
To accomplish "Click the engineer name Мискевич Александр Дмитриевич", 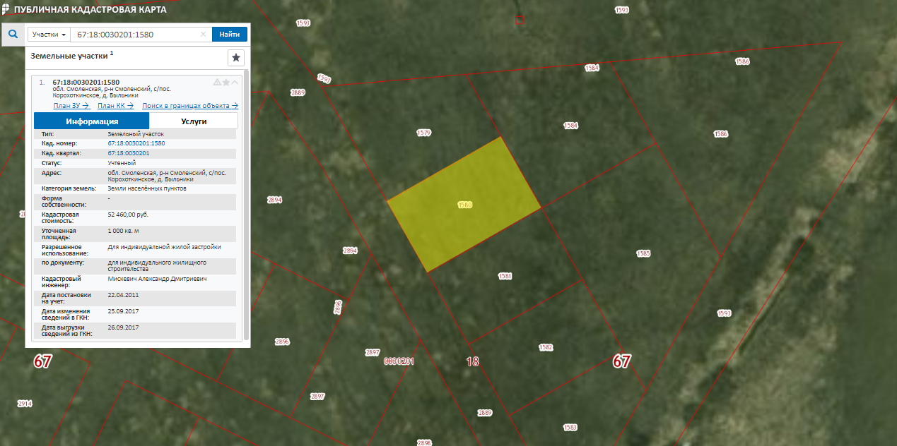I will point(157,279).
